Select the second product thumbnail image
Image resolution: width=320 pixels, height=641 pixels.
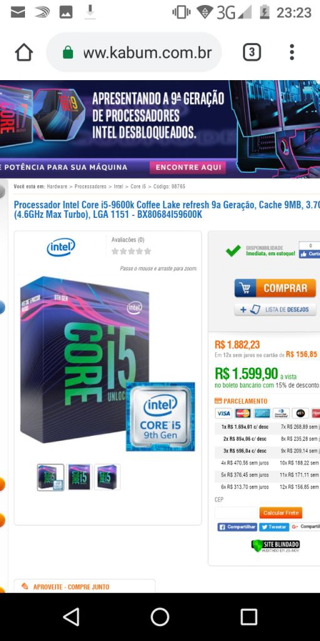tap(79, 477)
